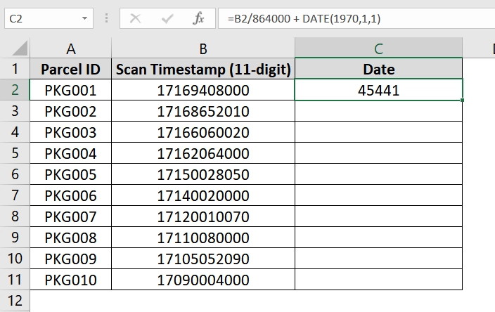Click the formula bar vertical dots handle
Image resolution: width=495 pixels, height=312 pixels.
pyautogui.click(x=106, y=18)
